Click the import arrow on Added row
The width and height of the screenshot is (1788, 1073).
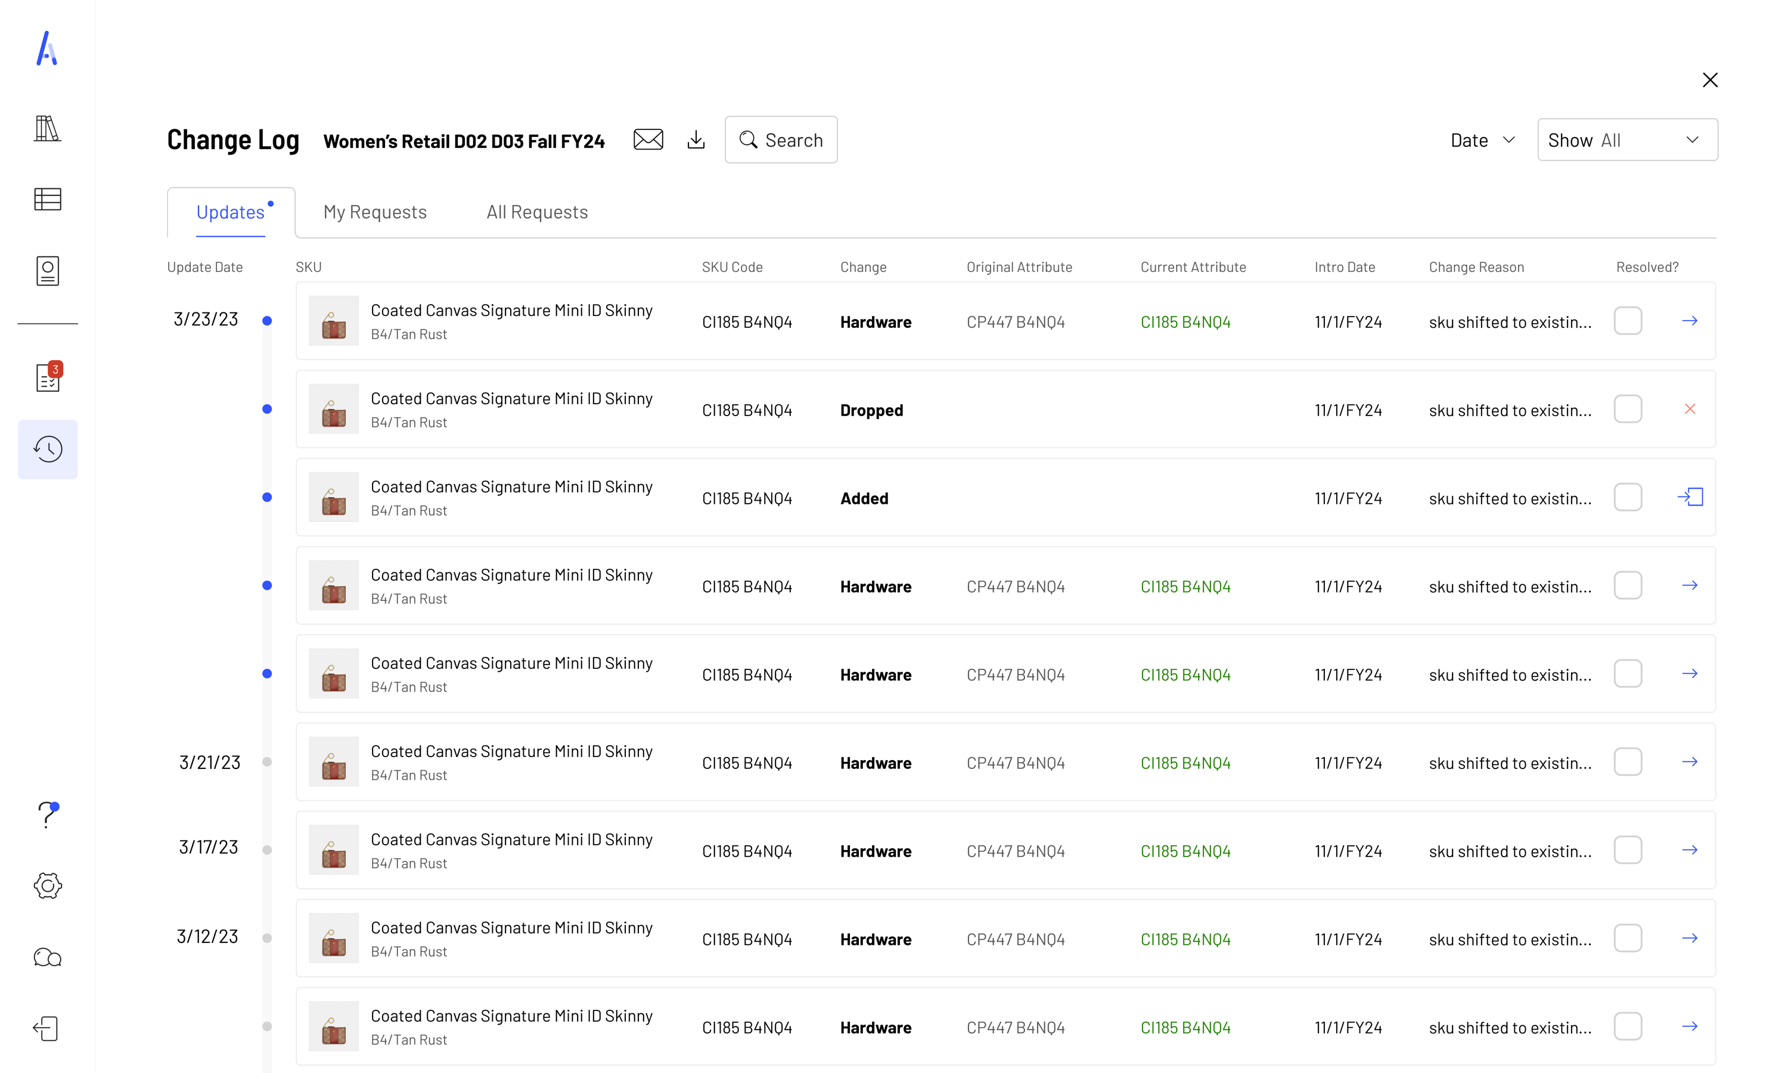point(1690,498)
